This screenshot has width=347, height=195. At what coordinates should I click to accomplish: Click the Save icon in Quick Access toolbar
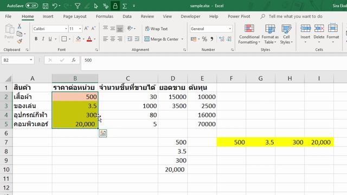(x=46, y=6)
